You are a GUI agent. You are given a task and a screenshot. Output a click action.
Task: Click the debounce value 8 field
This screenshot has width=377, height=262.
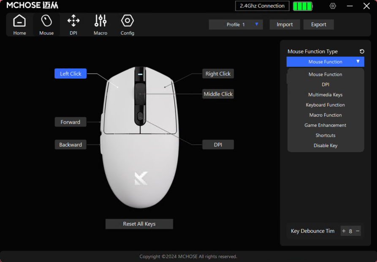point(350,231)
